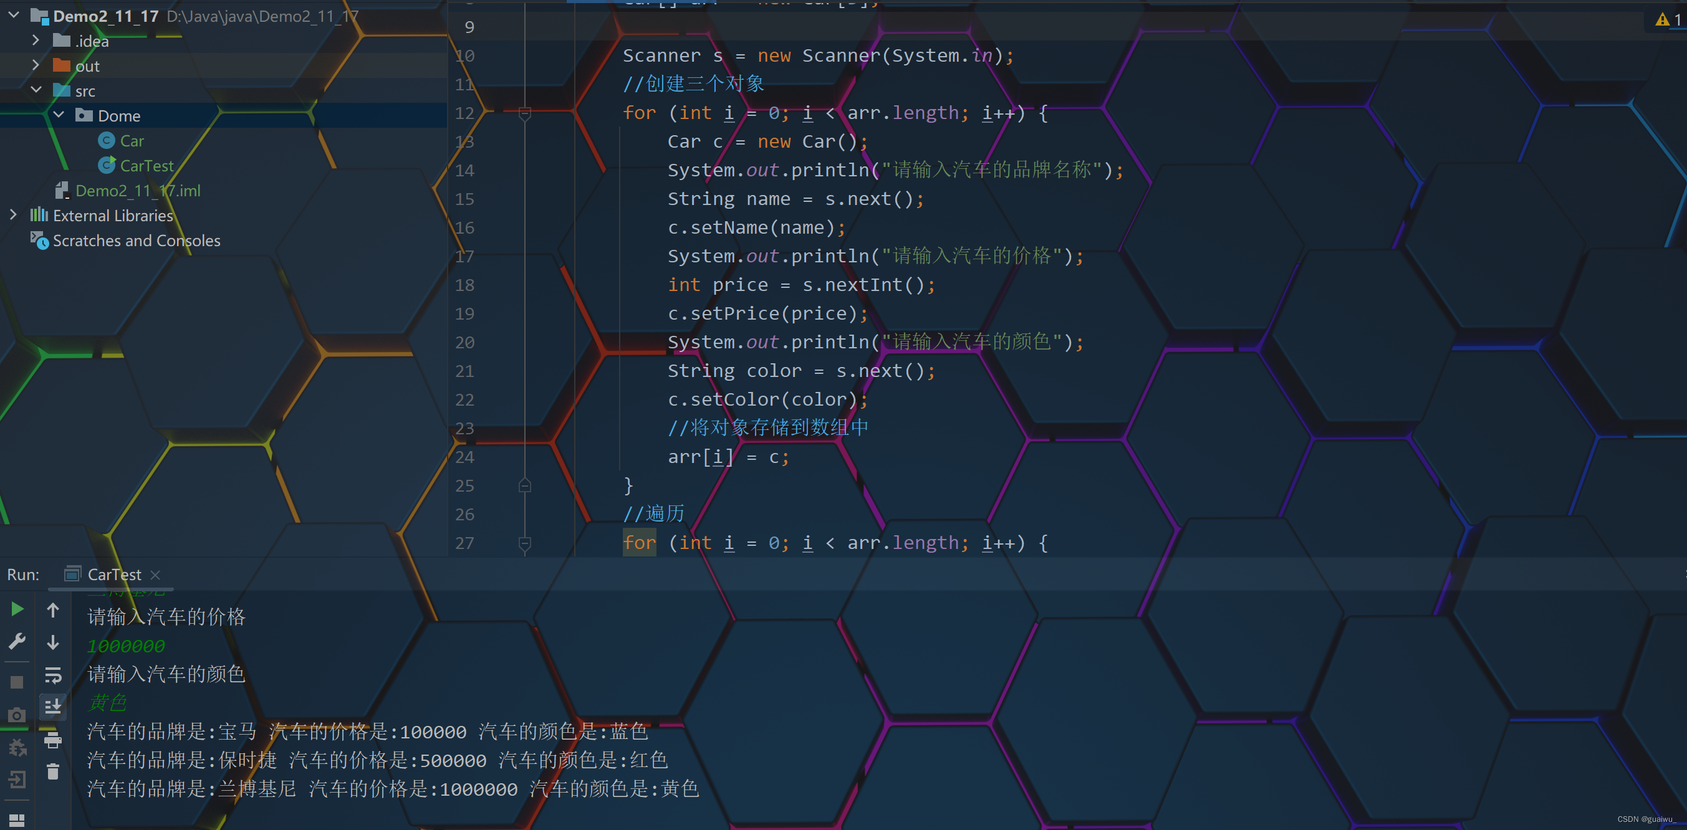Click the src folder icon
The height and width of the screenshot is (830, 1687).
[62, 90]
